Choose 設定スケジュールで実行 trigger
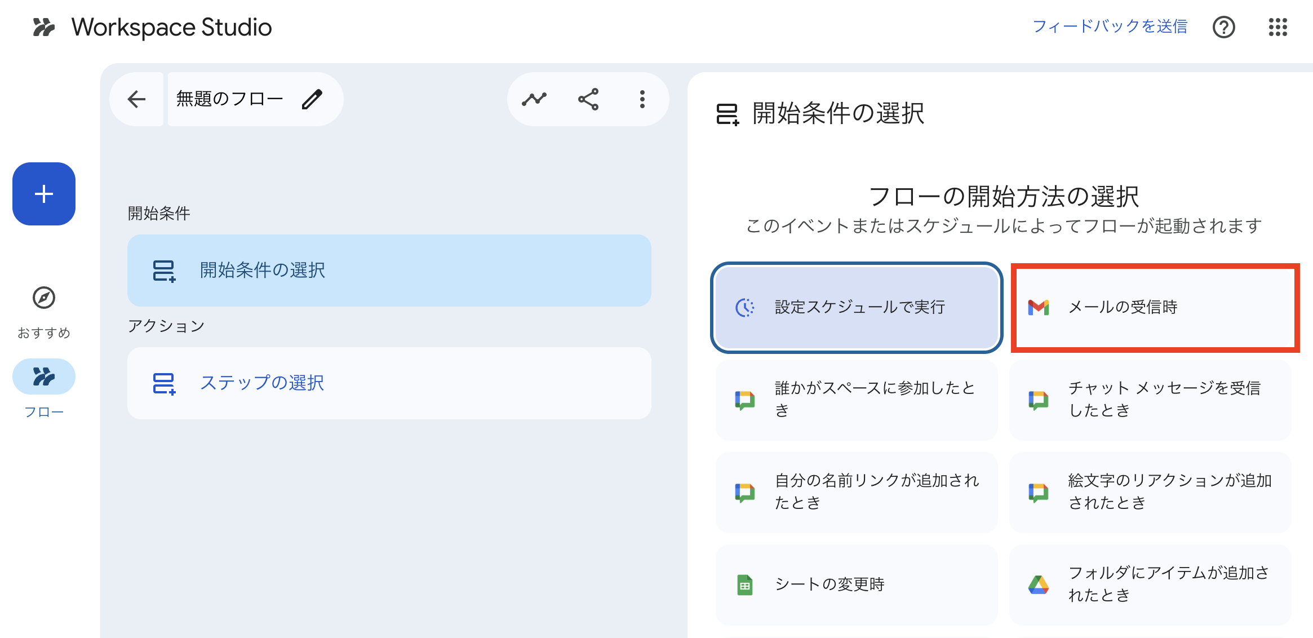 (857, 307)
